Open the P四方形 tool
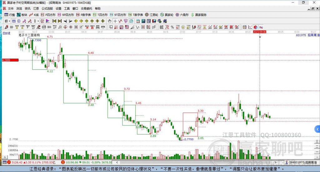The image size is (320, 172). (48, 15)
